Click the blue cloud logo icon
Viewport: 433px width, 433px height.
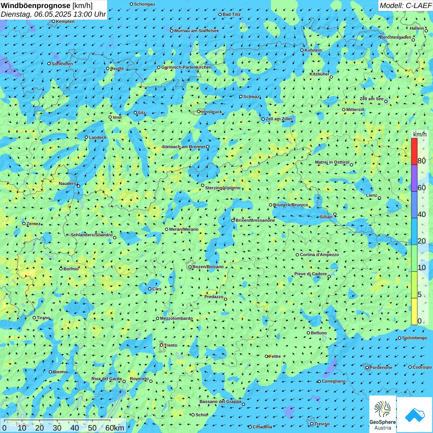click(415, 415)
